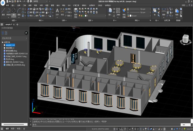Open the Insert (插入) block tool

110,12
